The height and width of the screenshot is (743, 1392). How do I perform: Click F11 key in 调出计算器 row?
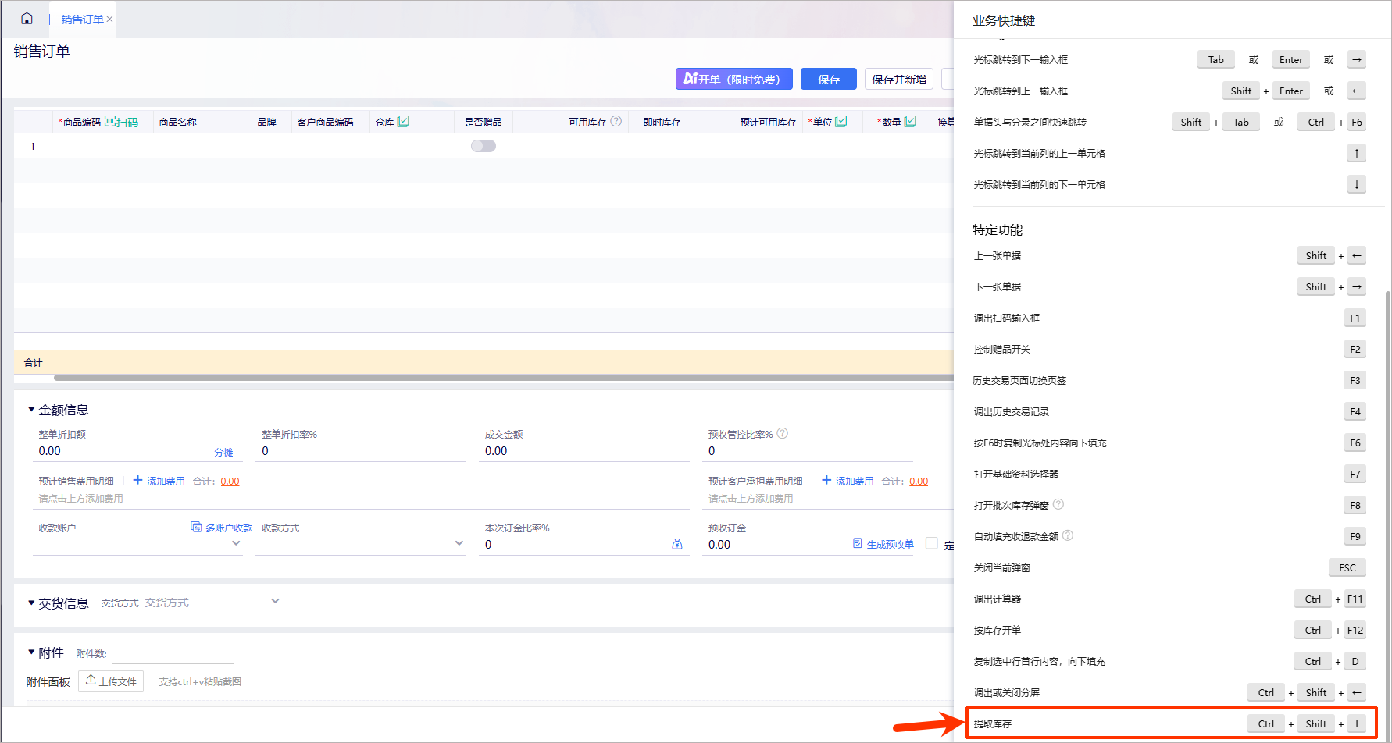[x=1355, y=599]
